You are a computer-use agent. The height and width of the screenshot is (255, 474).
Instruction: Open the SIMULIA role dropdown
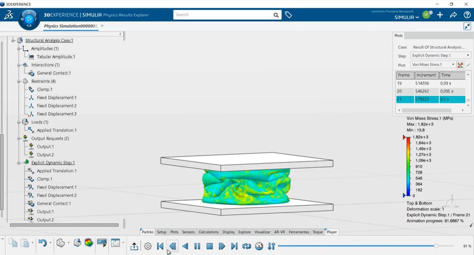pyautogui.click(x=406, y=17)
